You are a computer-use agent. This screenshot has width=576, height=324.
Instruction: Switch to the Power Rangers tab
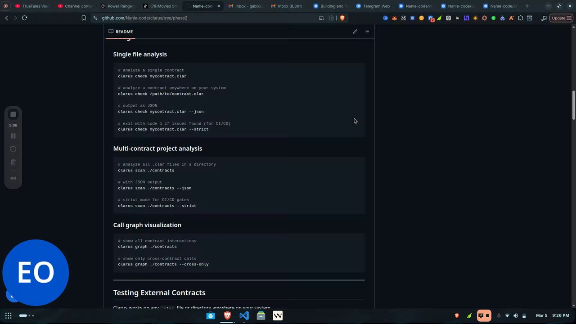coord(117,6)
